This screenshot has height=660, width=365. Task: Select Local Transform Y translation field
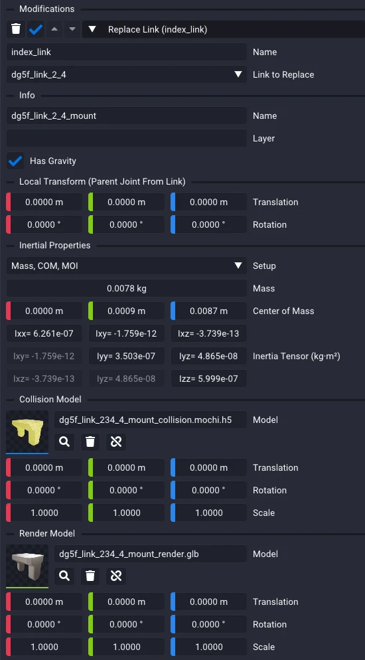126,202
